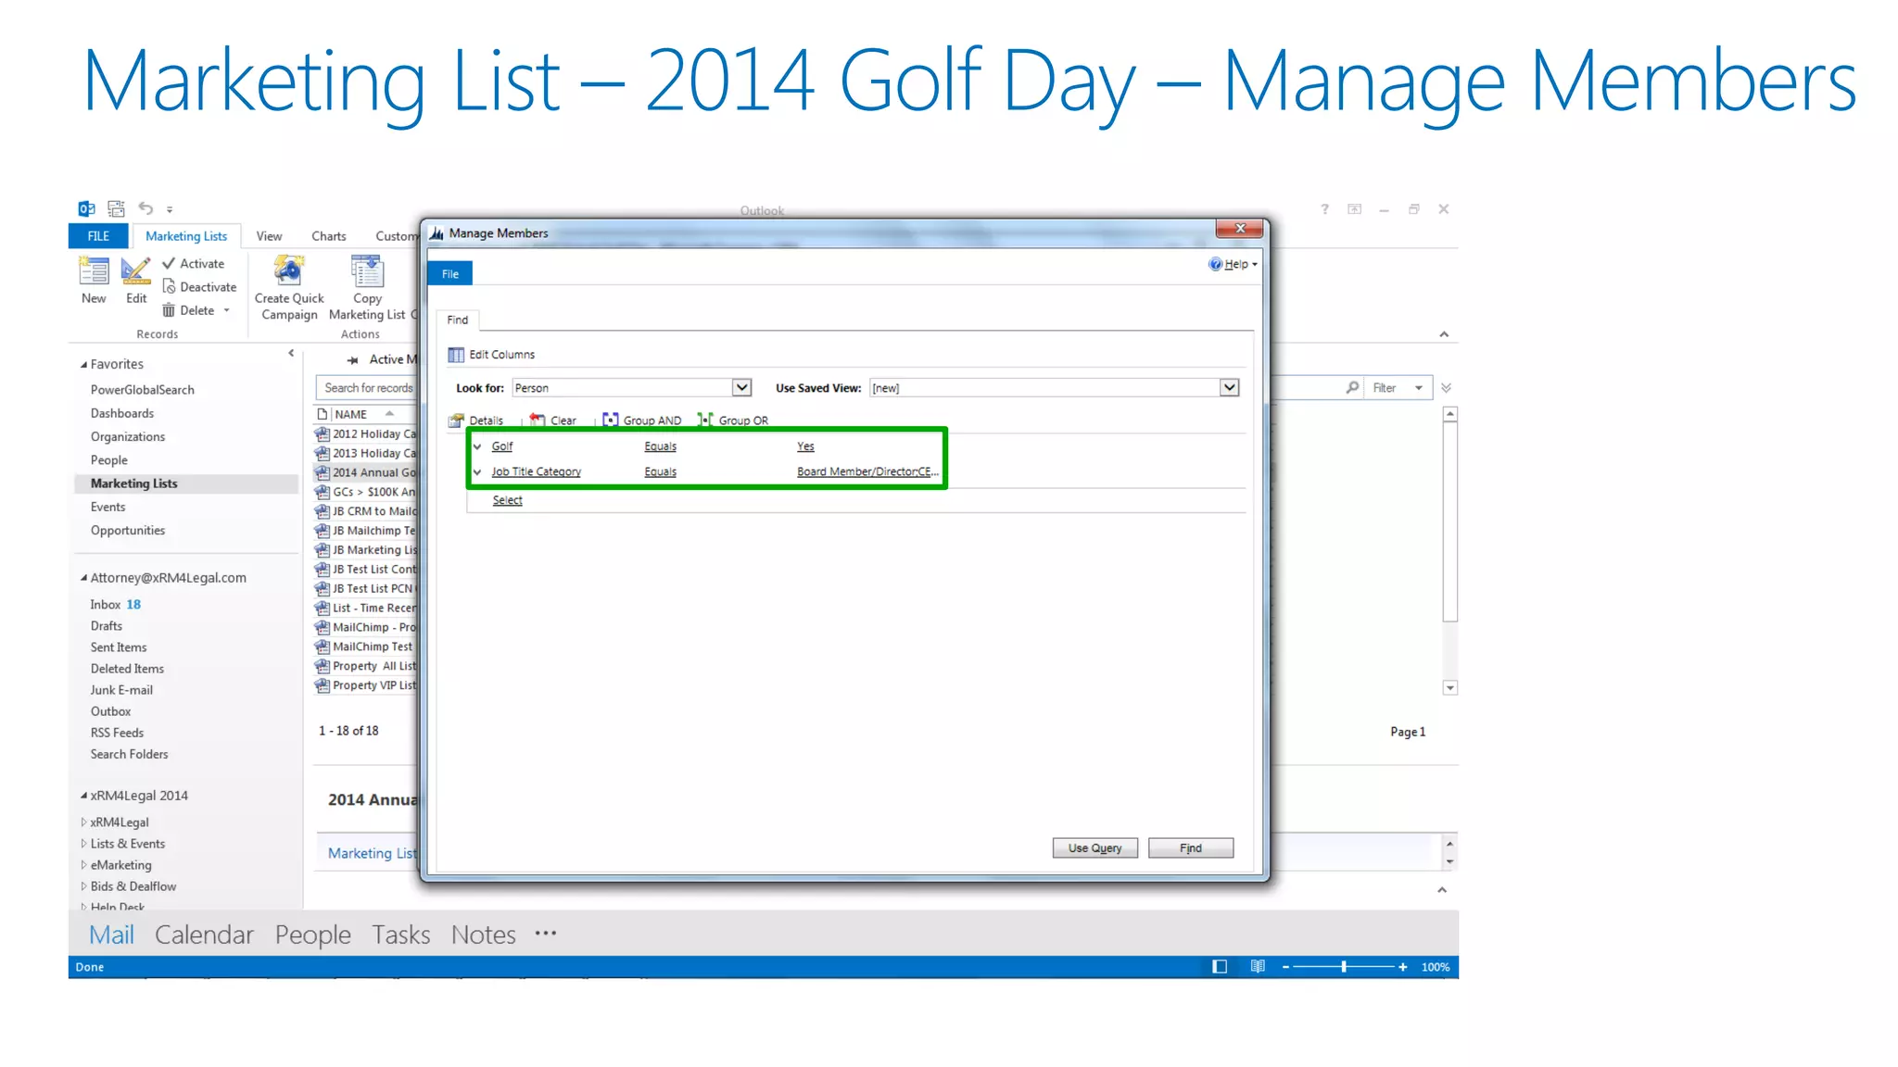Image resolution: width=1898 pixels, height=1067 pixels.
Task: Click Copy Marketing List icon
Action: (x=367, y=271)
